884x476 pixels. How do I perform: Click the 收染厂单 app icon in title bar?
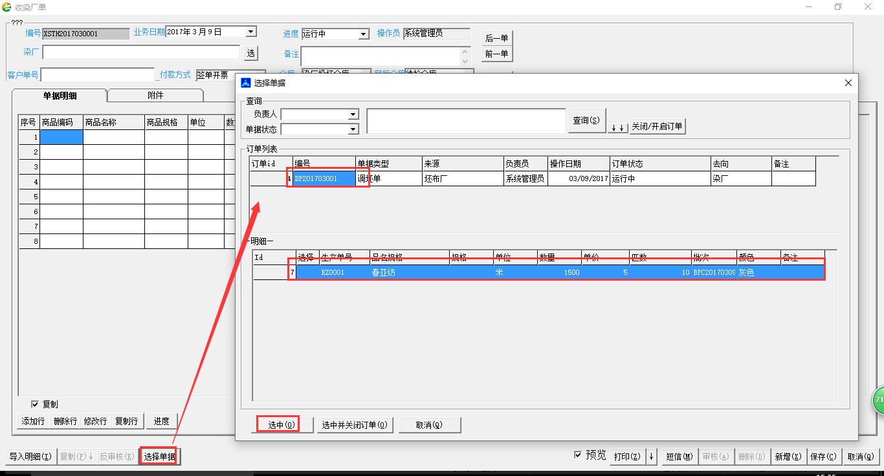click(7, 7)
